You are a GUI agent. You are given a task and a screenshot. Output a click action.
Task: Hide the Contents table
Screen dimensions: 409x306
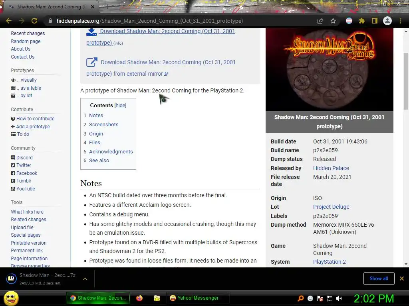coord(120,105)
